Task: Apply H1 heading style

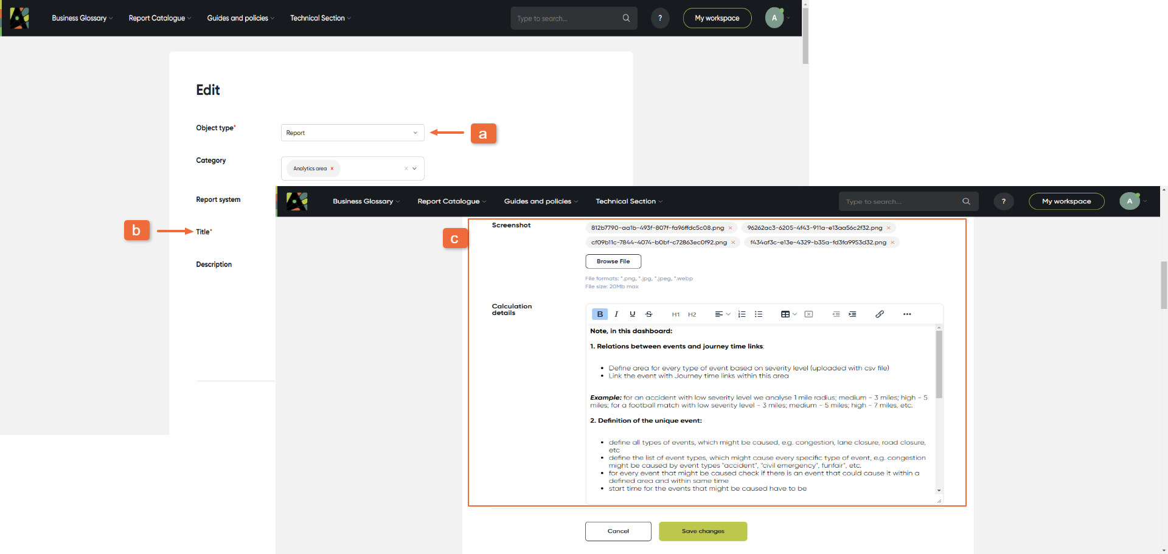Action: [675, 314]
